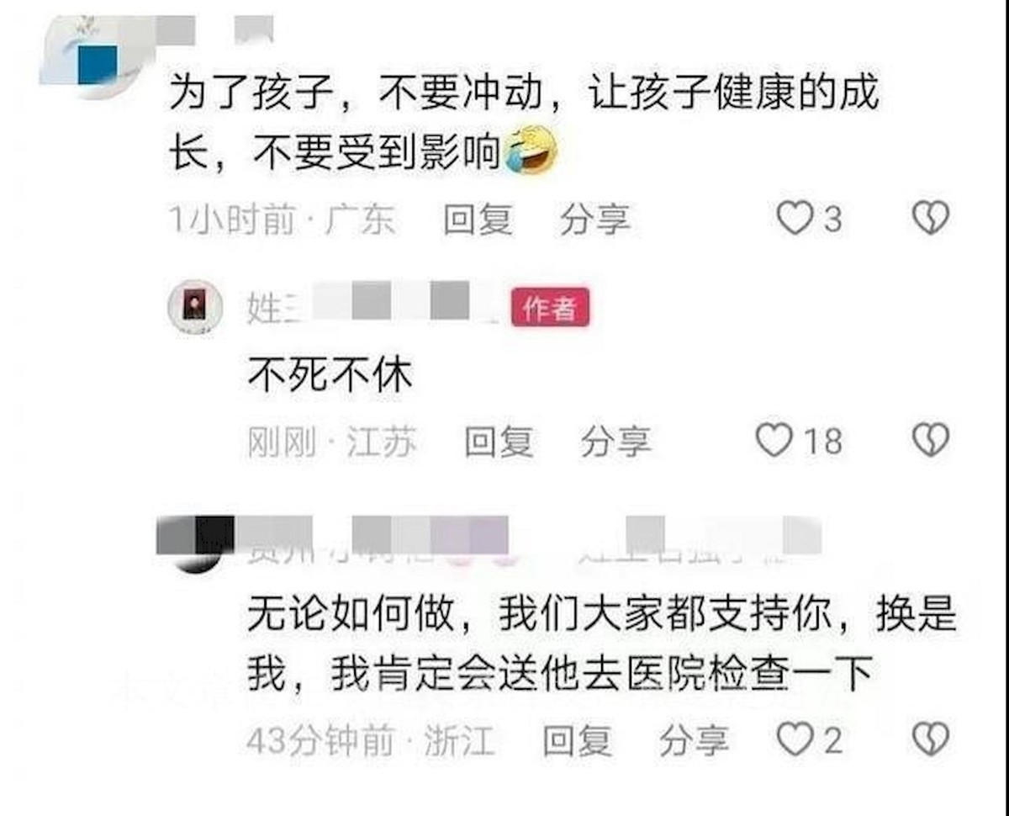This screenshot has height=816, width=1009.
Task: Click 回复 under the 广东 comment
Action: click(x=478, y=220)
